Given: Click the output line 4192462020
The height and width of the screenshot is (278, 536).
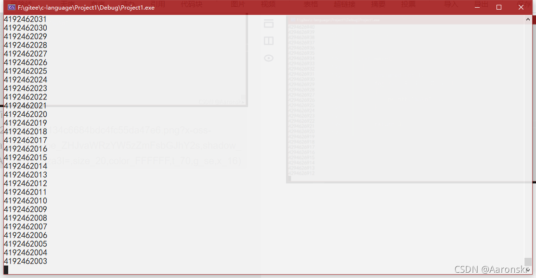Looking at the screenshot, I should (26, 114).
